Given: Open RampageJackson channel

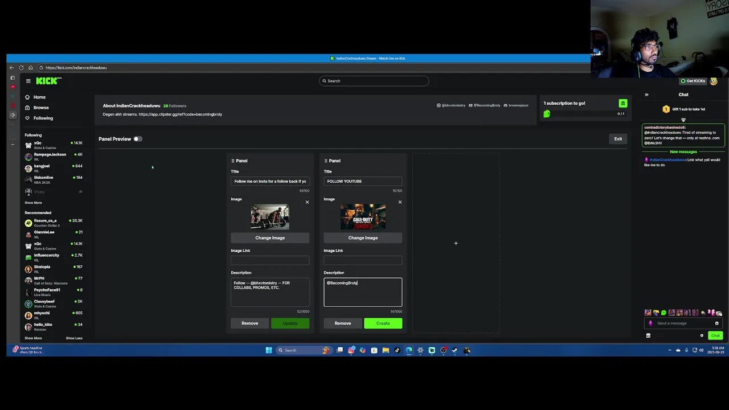Looking at the screenshot, I should coord(55,156).
